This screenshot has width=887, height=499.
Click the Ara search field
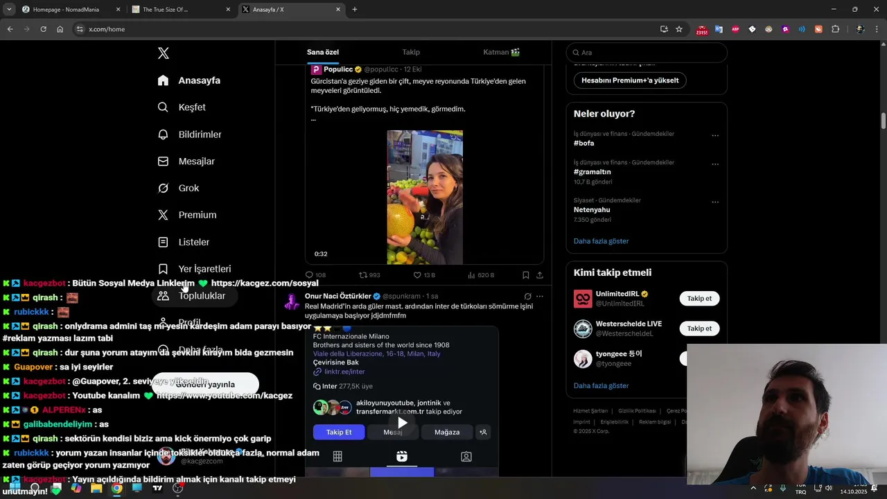[x=647, y=53]
